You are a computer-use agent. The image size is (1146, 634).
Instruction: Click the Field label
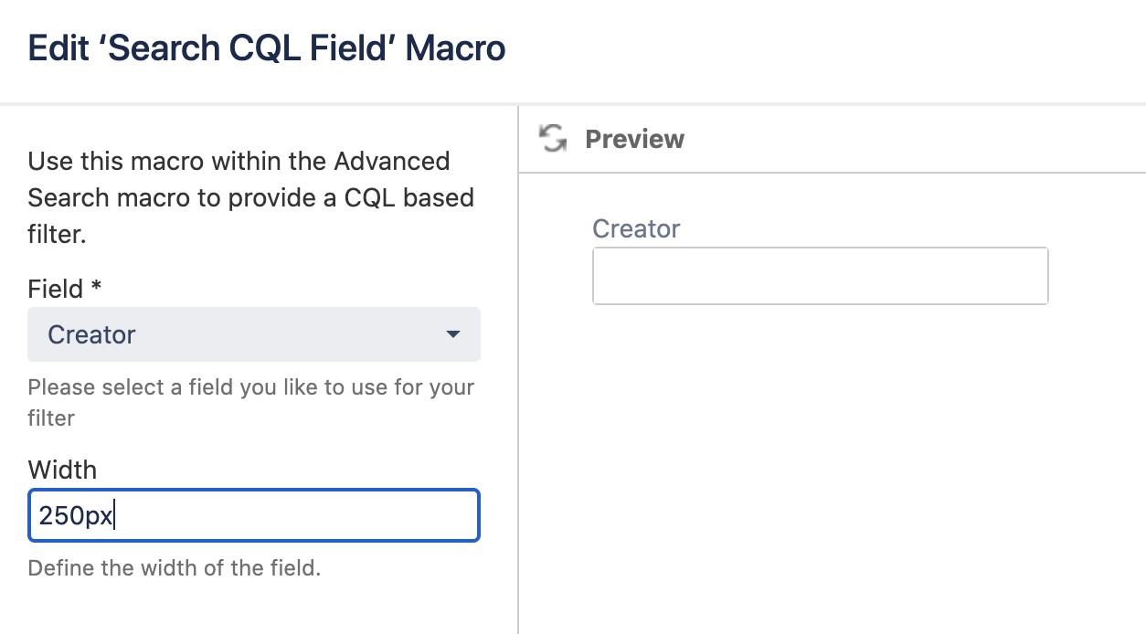coord(56,290)
